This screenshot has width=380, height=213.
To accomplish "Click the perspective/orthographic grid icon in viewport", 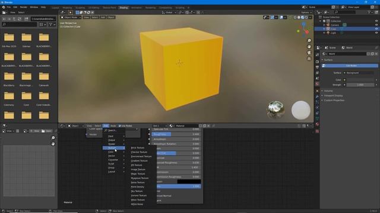I will pyautogui.click(x=309, y=59).
